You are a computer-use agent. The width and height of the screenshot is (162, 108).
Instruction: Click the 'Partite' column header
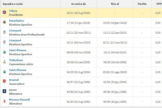(142, 4)
